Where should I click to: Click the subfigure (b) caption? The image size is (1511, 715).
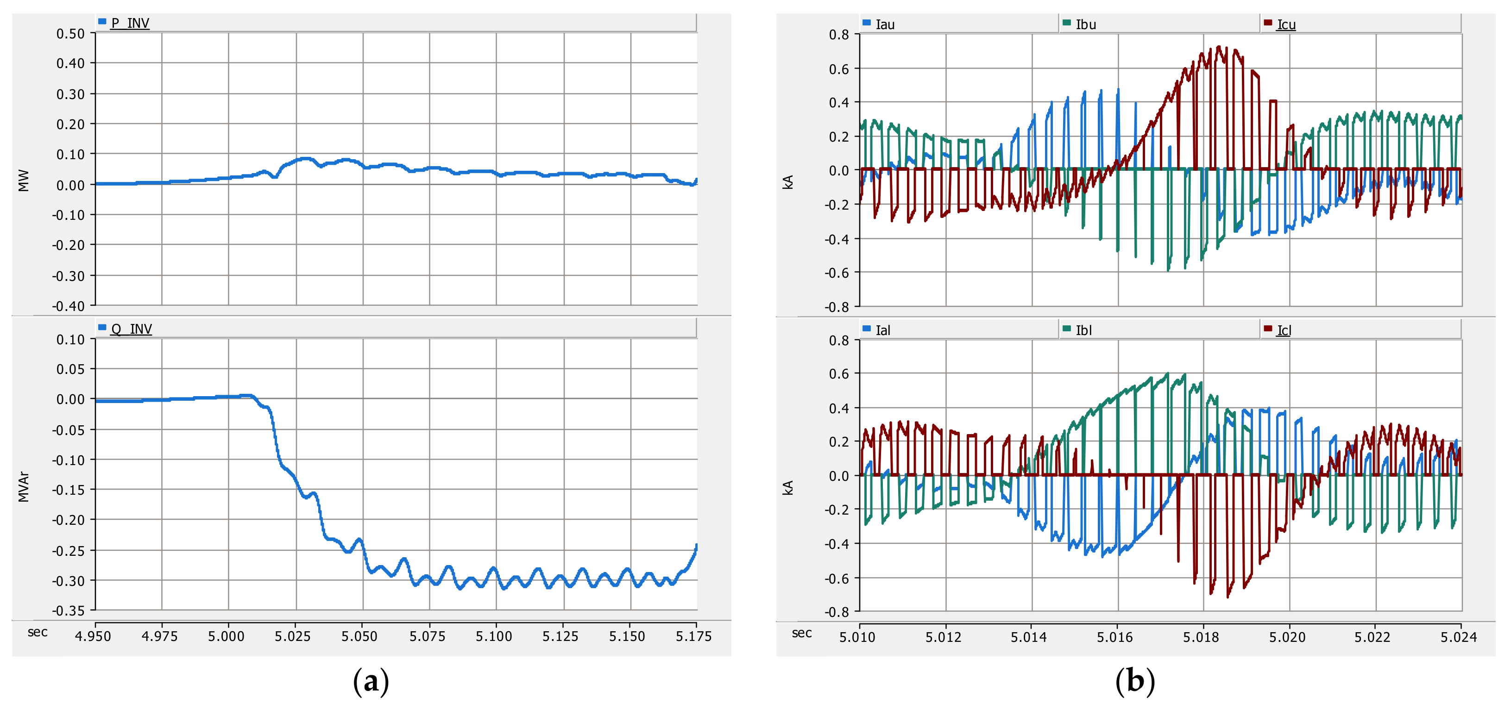click(1135, 682)
